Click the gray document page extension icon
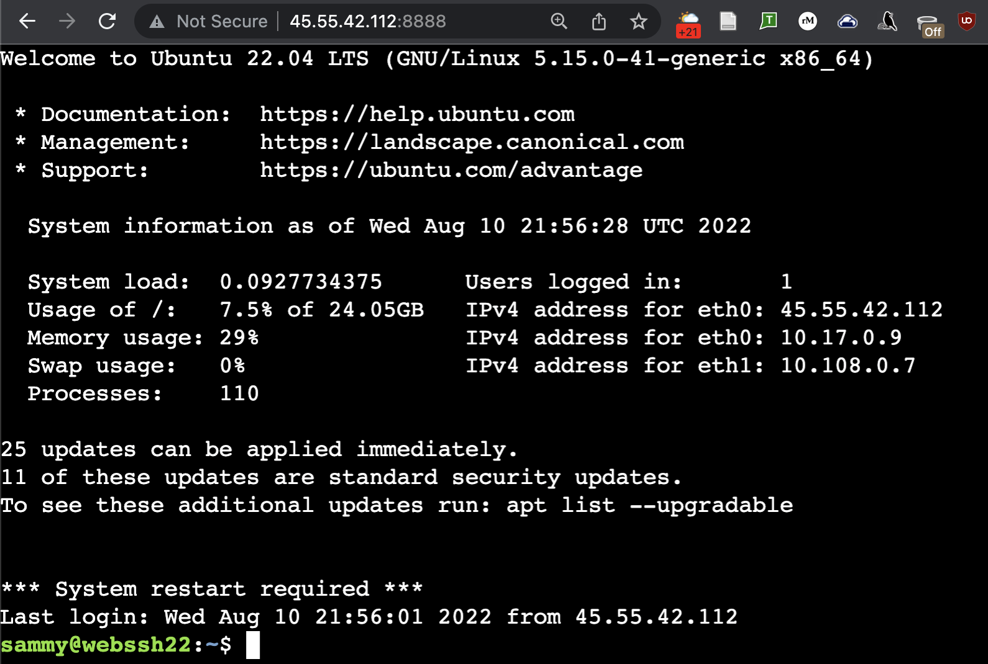This screenshot has width=988, height=664. (x=728, y=21)
